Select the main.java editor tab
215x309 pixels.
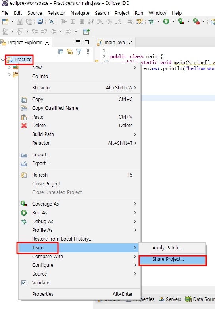114,43
